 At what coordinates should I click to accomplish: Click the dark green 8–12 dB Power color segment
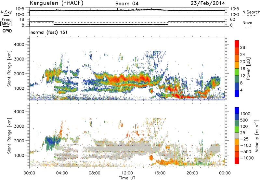237,79
